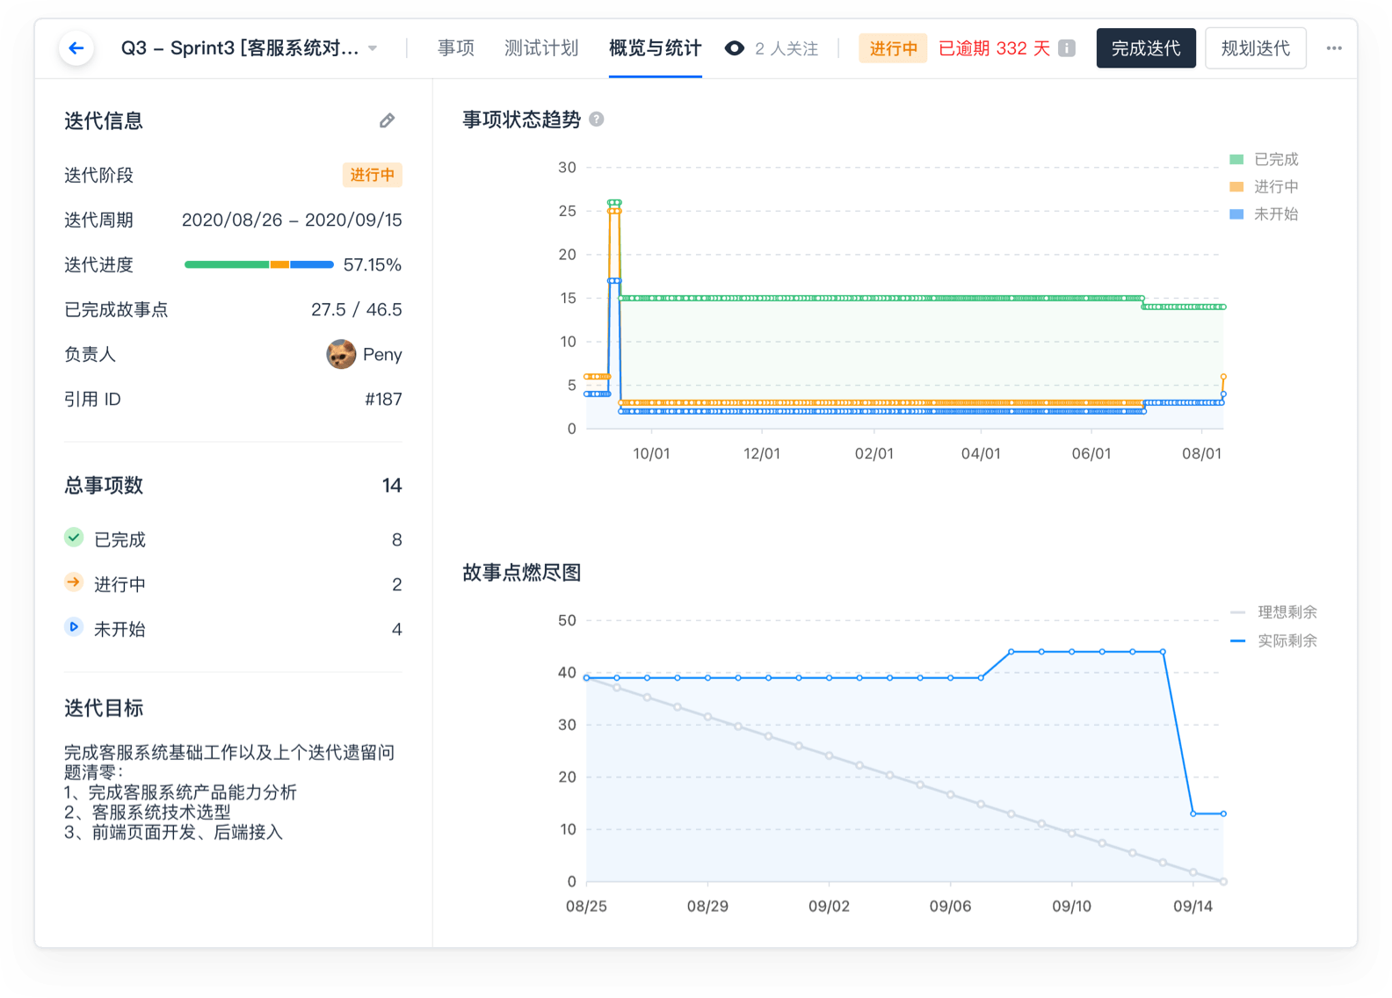Click the green 已完成 status icon
The image size is (1392, 998).
point(74,538)
